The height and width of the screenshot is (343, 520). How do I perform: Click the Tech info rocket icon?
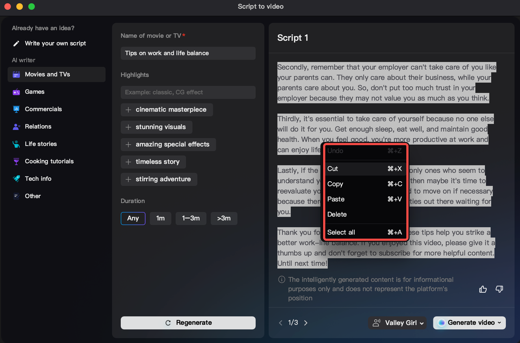(16, 179)
